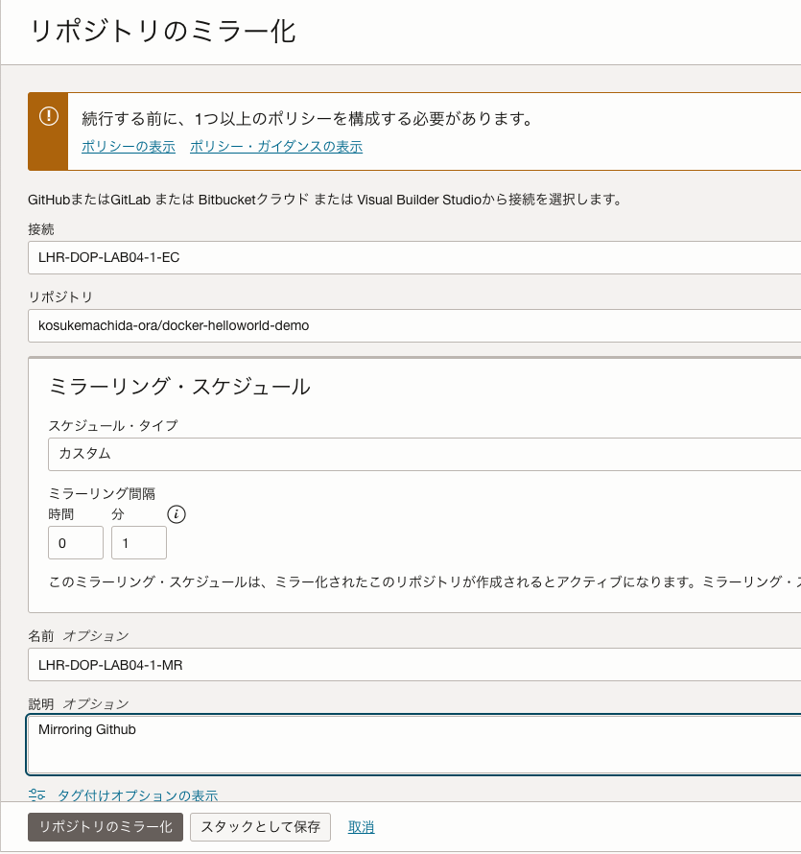This screenshot has height=854, width=801.
Task: Click the スタックとして保存 button
Action: (x=260, y=826)
